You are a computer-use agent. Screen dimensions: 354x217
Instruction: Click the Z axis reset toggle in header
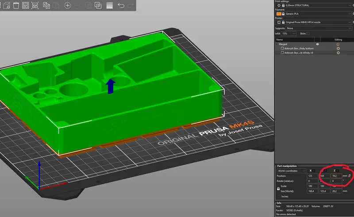(x=338, y=171)
